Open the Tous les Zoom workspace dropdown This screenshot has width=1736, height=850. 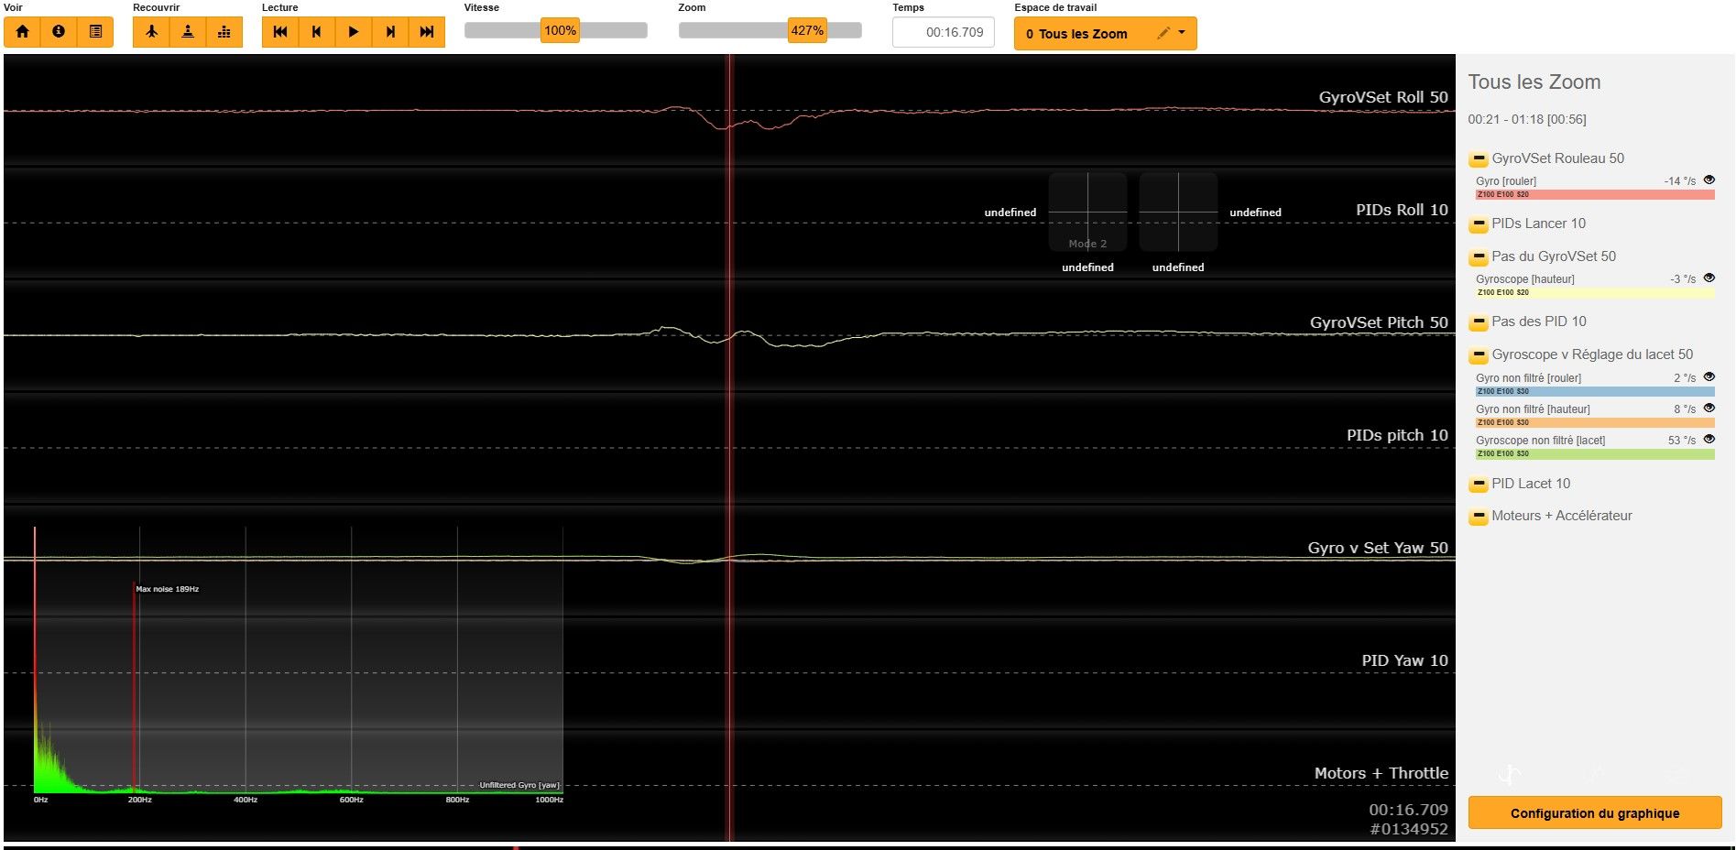coord(1182,34)
